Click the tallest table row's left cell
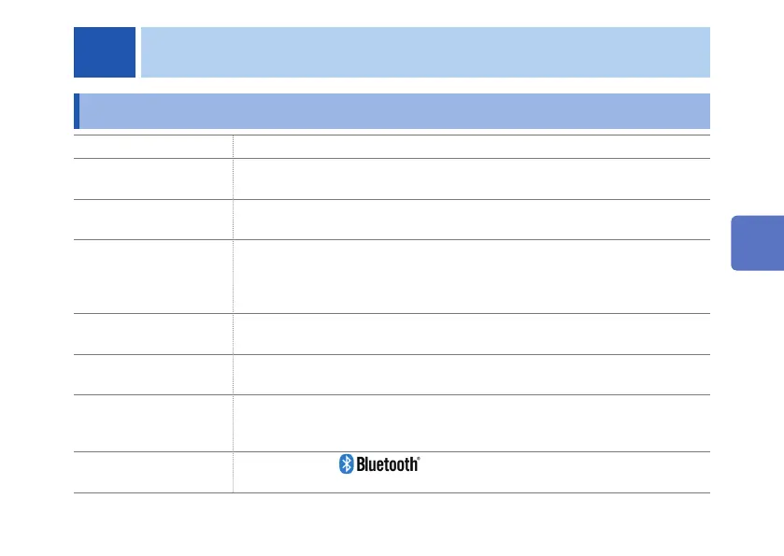 153,277
